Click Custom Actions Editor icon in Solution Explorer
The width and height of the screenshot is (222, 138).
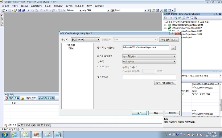(x=192, y=18)
